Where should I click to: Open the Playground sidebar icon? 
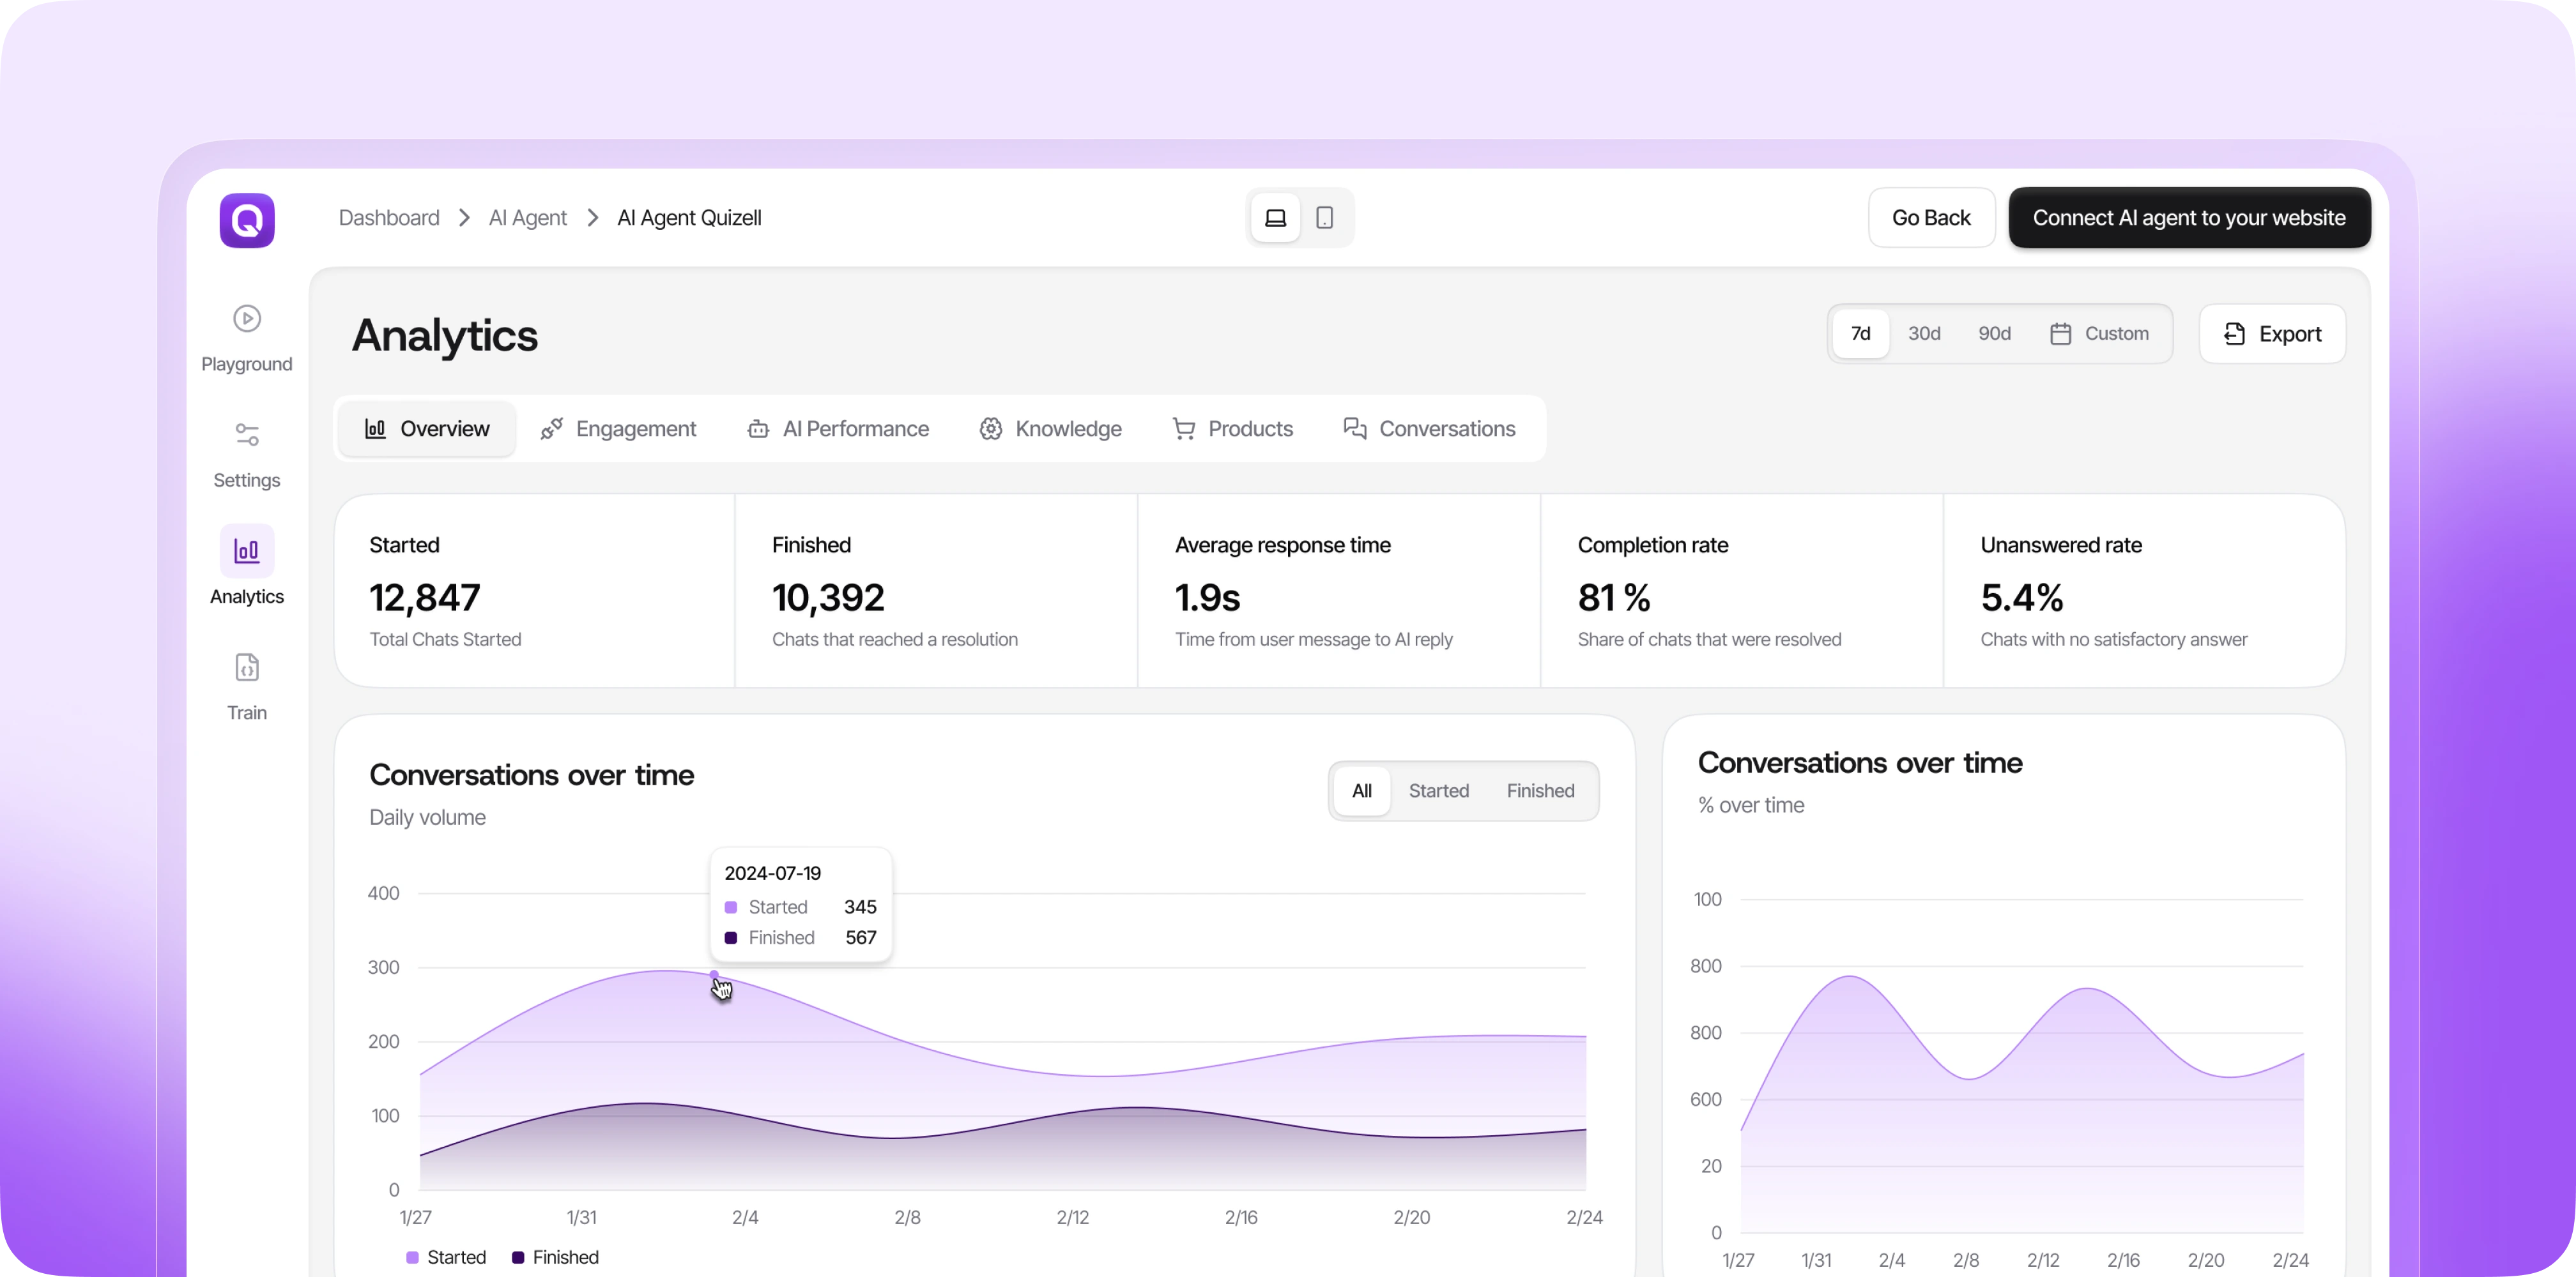point(247,319)
